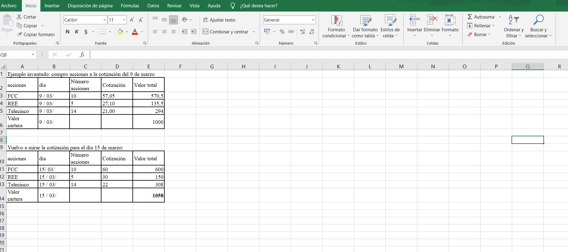This screenshot has height=252, width=568.
Task: Align cell text to the right
Action: tap(173, 32)
